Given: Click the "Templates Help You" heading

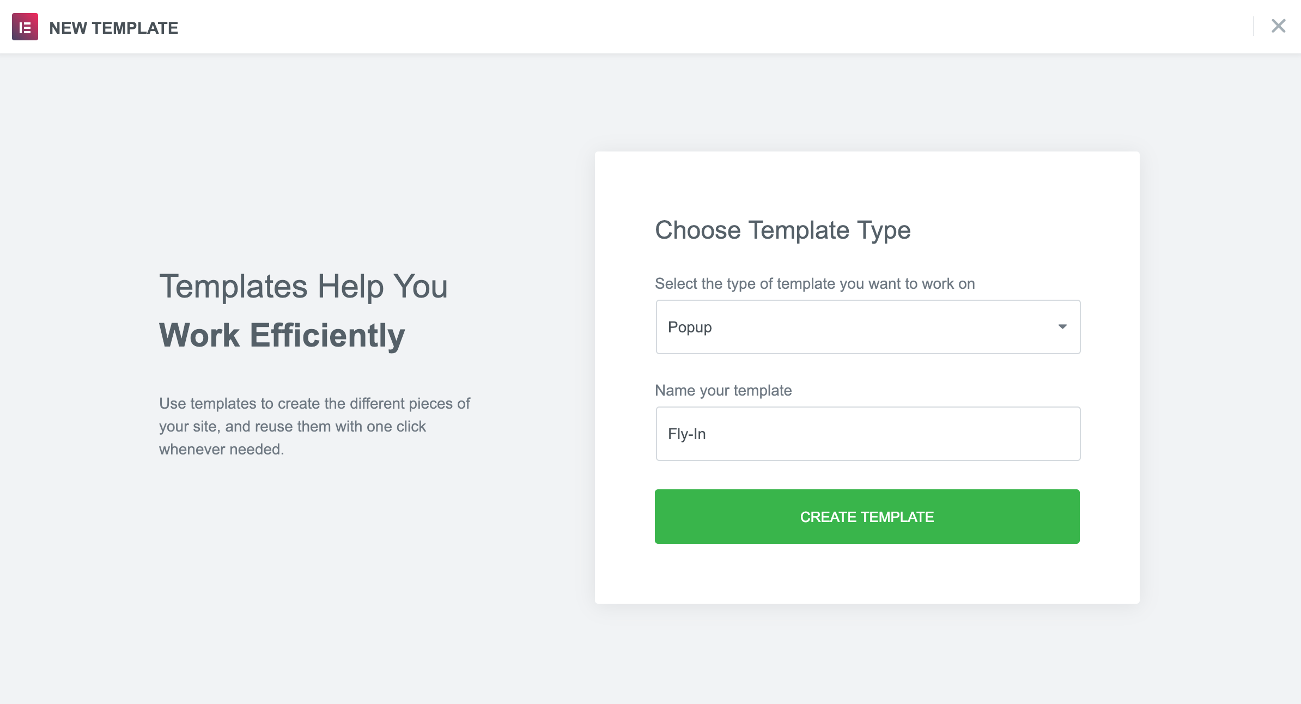Looking at the screenshot, I should 303,286.
